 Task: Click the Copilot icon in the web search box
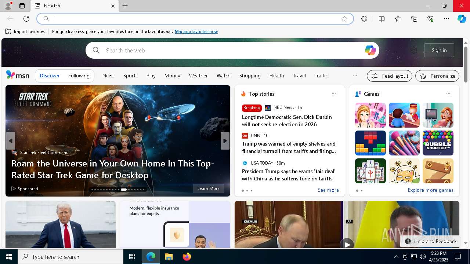click(x=370, y=50)
